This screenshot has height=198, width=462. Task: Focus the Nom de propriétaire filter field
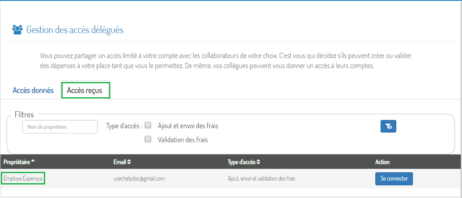tap(60, 127)
